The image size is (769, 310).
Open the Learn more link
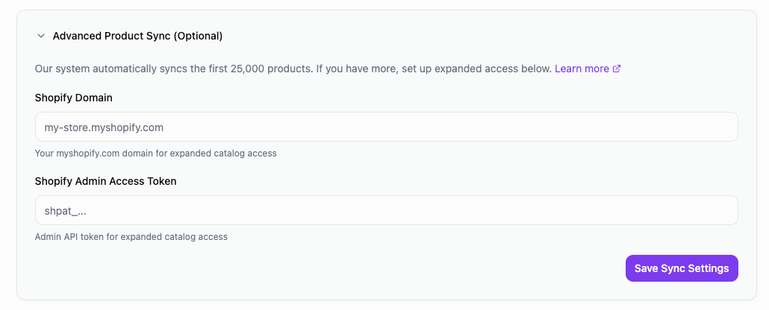coord(582,69)
